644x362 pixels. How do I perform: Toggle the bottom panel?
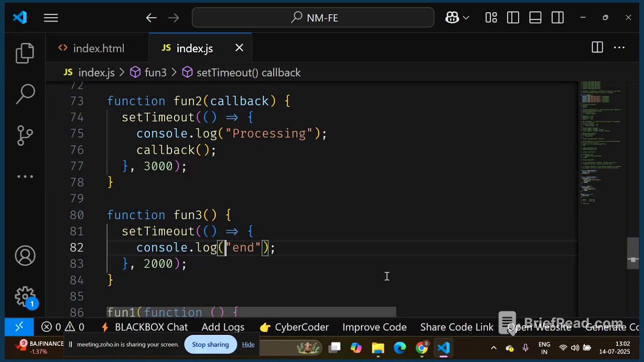535,18
